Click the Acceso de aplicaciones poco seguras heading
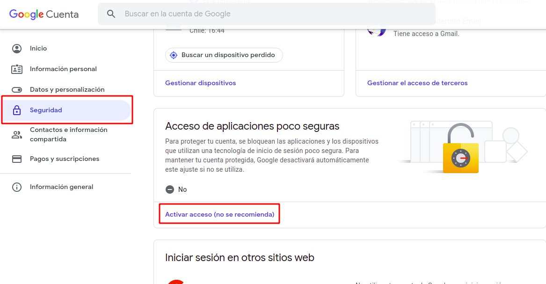This screenshot has width=546, height=284. coord(252,126)
